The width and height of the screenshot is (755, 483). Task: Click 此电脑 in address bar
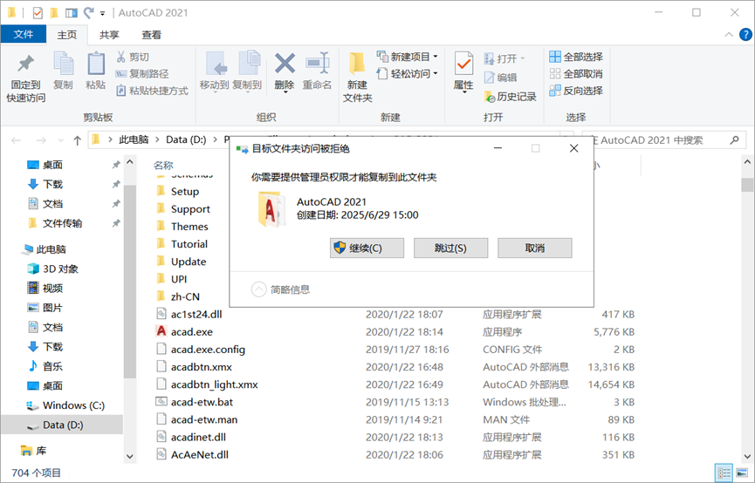coord(134,139)
